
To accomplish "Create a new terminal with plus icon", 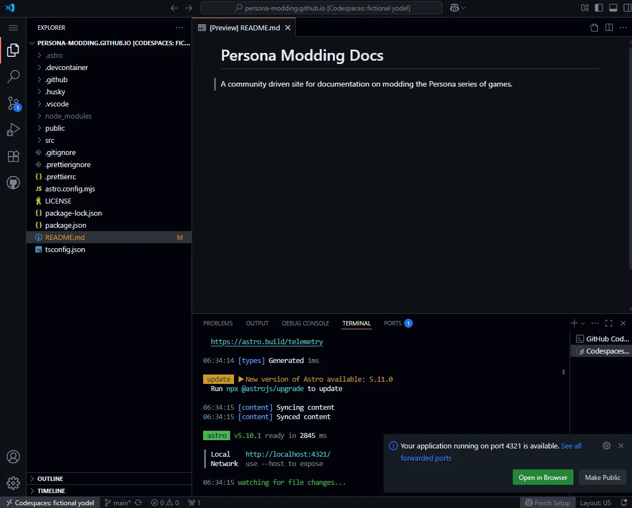I will [574, 323].
